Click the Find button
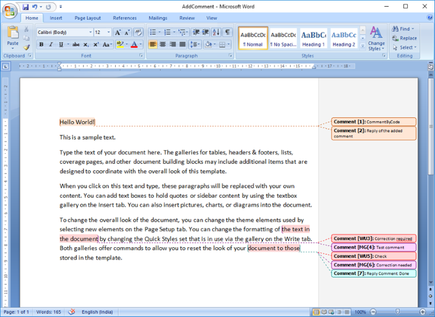This screenshot has height=317, width=435. [403, 29]
